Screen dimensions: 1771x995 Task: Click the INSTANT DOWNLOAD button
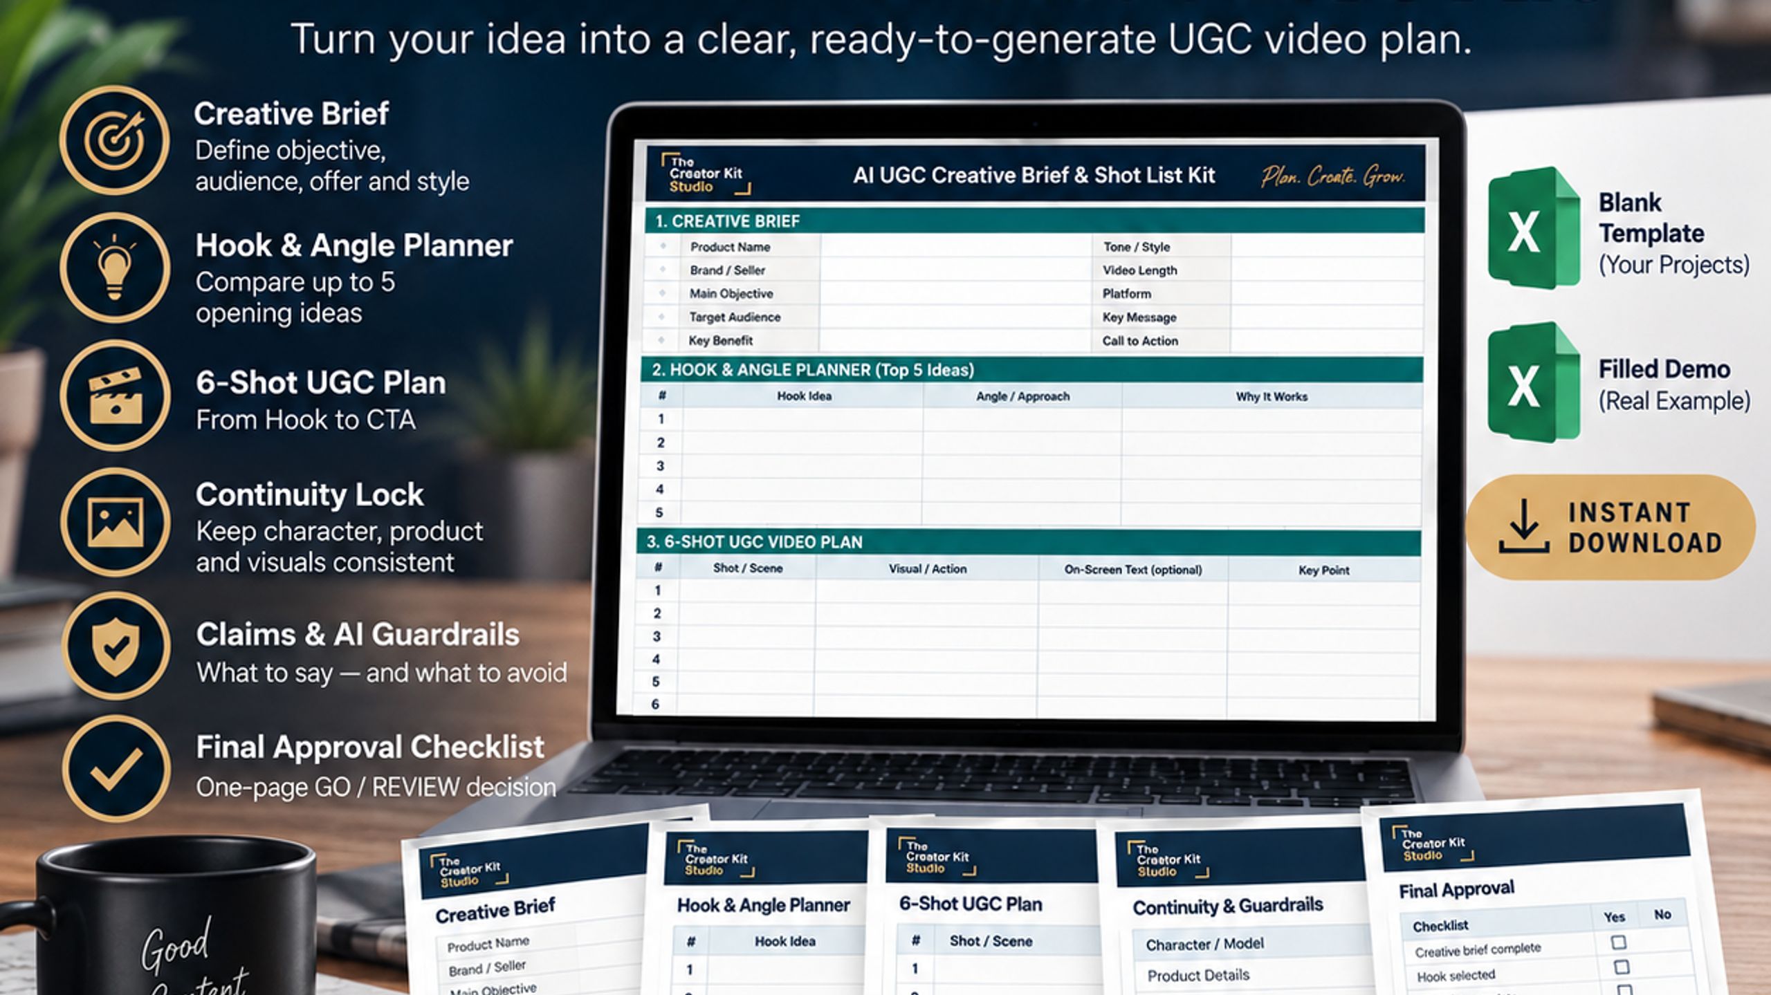[1611, 527]
